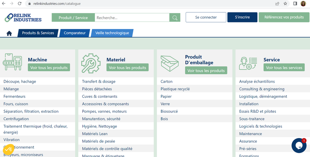Click the Machine category conveyor icon
The image size is (310, 157).
point(12,62)
